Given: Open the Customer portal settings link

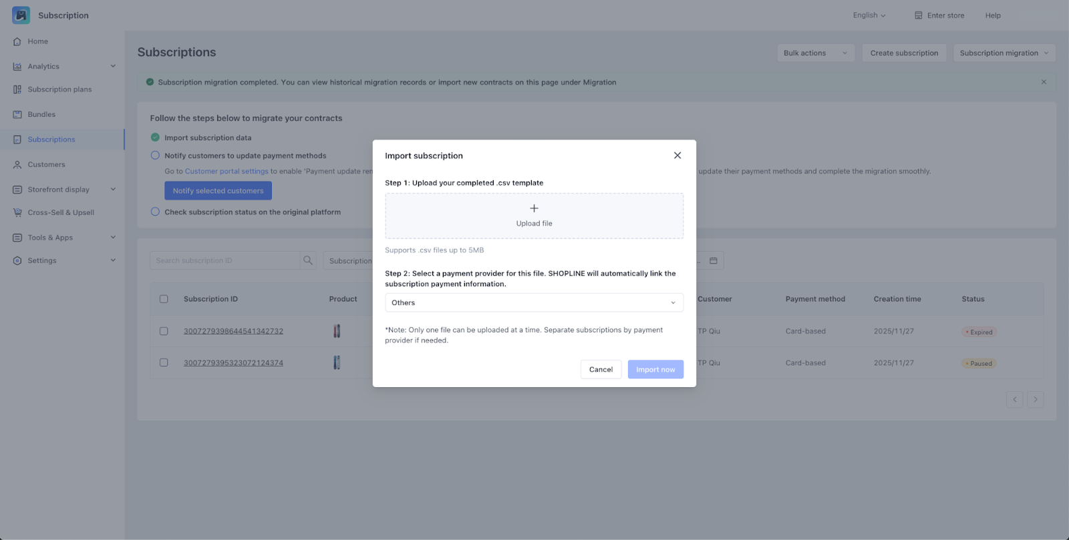Looking at the screenshot, I should pyautogui.click(x=226, y=172).
